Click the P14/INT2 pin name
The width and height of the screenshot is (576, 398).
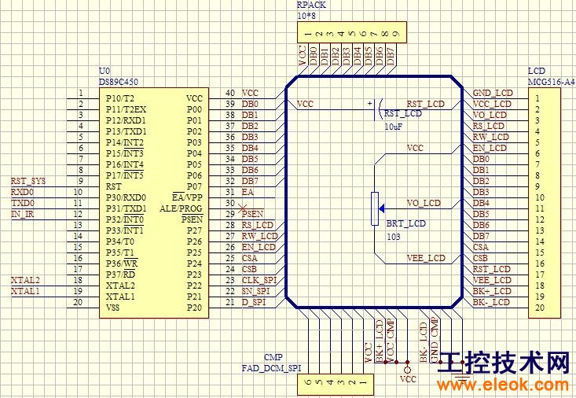coord(125,142)
